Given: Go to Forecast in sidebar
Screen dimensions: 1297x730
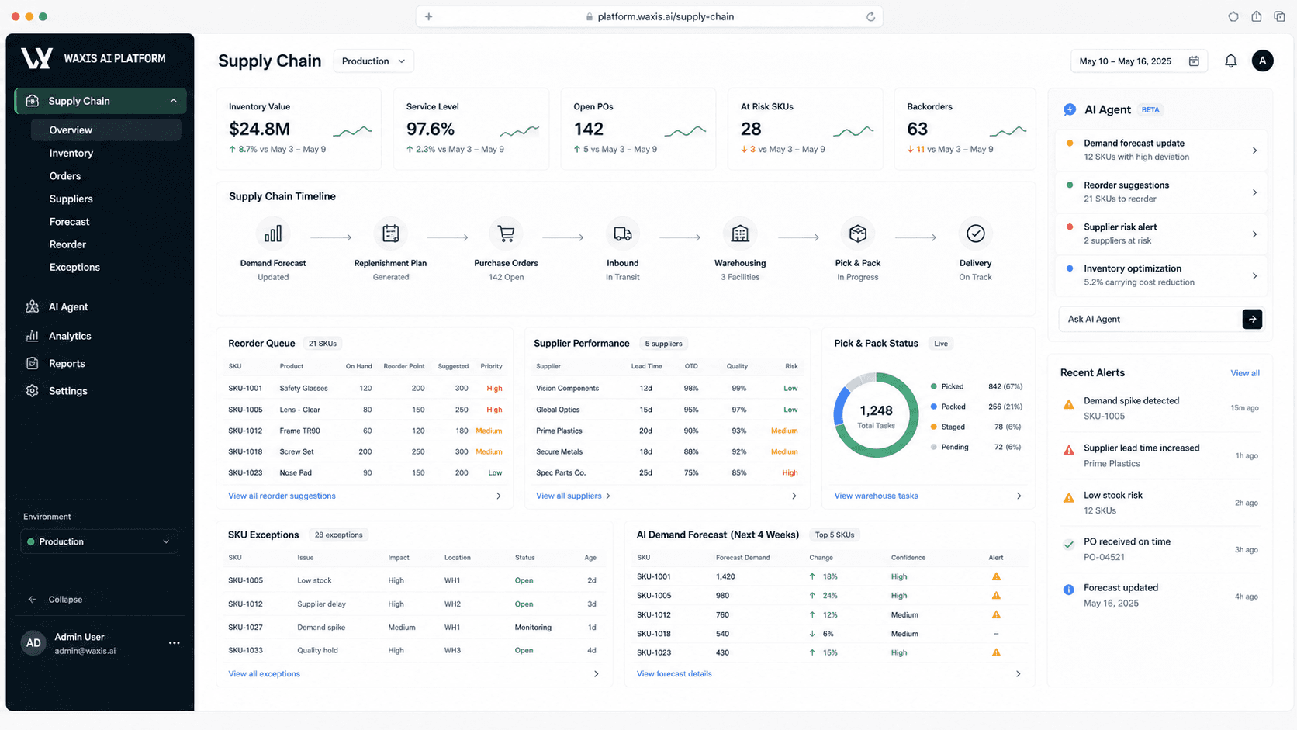Looking at the screenshot, I should (70, 222).
